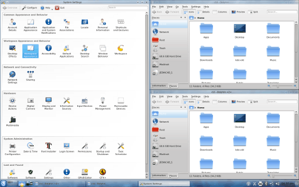Open Printer Configuration module
This screenshot has width=299, height=187.
[x=12, y=149]
